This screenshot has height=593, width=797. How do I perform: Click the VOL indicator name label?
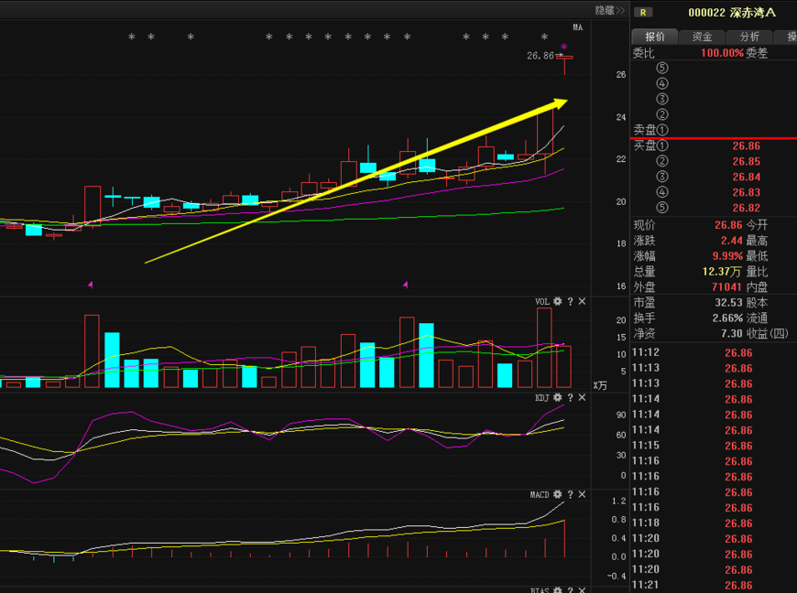(x=542, y=302)
